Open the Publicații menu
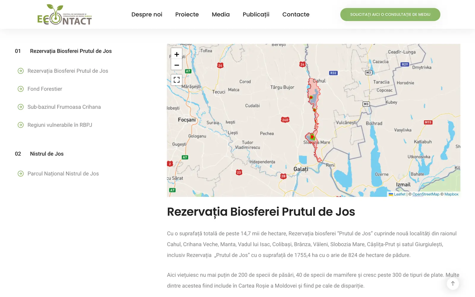Image resolution: width=475 pixels, height=297 pixels. (x=256, y=14)
